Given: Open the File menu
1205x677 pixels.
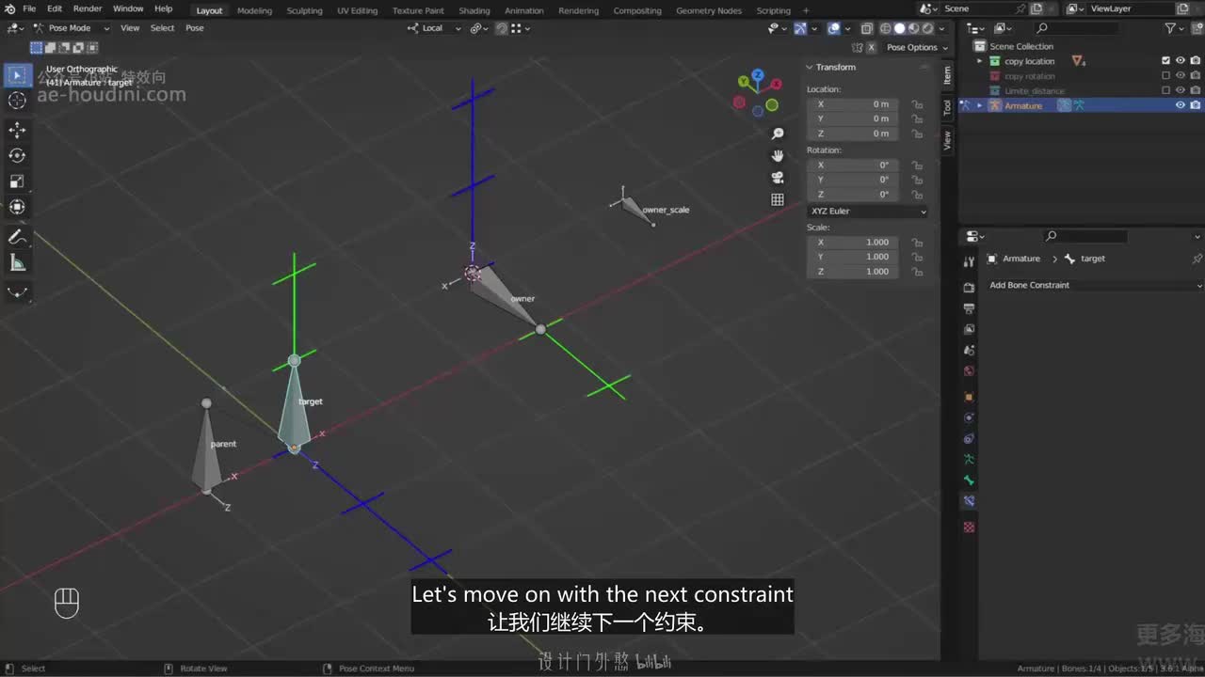Looking at the screenshot, I should [29, 8].
